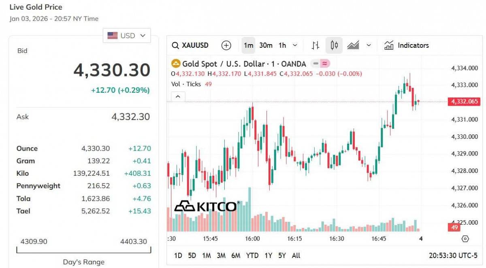Switch to the YTD date range
Viewport: 486px width, 268px height.
click(252, 255)
